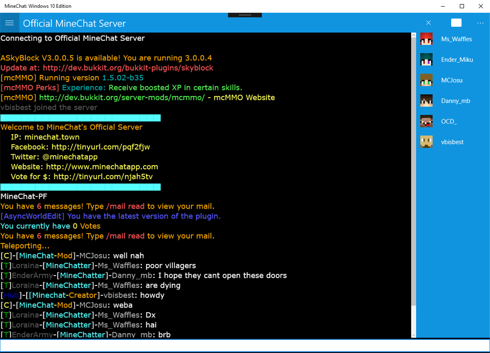
Task: Minimize the MineChat window
Action: [x=443, y=6]
